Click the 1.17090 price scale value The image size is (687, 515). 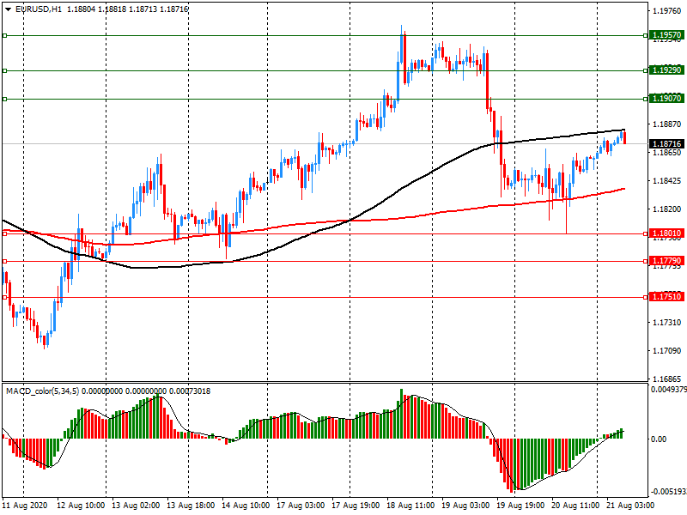(x=667, y=351)
